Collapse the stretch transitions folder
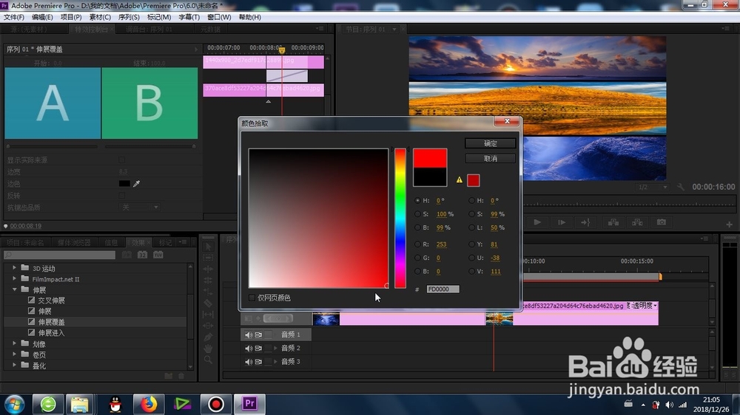Image resolution: width=740 pixels, height=415 pixels. tap(14, 289)
